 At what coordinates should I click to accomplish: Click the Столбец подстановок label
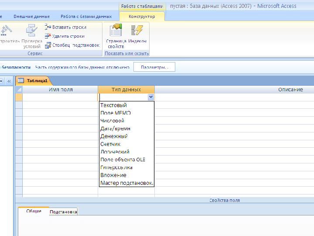click(76, 45)
